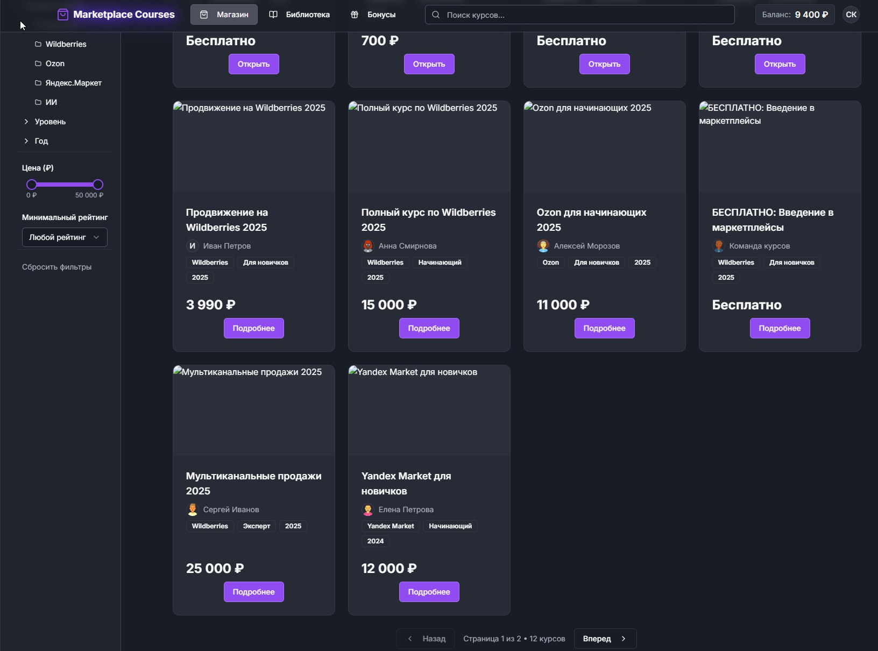
Task: Click the Страница 1 из 2 page indicator
Action: coord(514,639)
